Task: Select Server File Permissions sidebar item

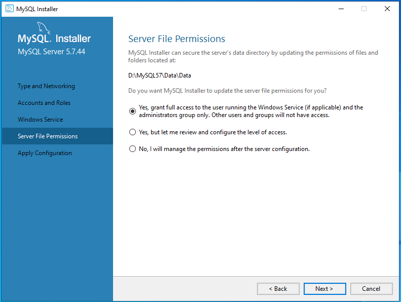Action: coord(57,136)
